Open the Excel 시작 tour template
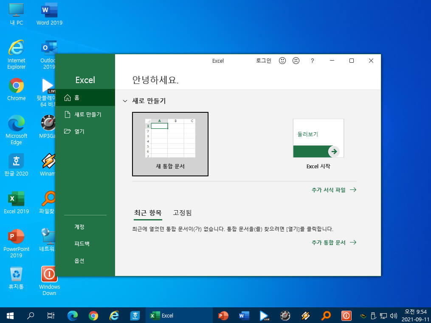Viewport: 431px width, 323px height. 318,144
